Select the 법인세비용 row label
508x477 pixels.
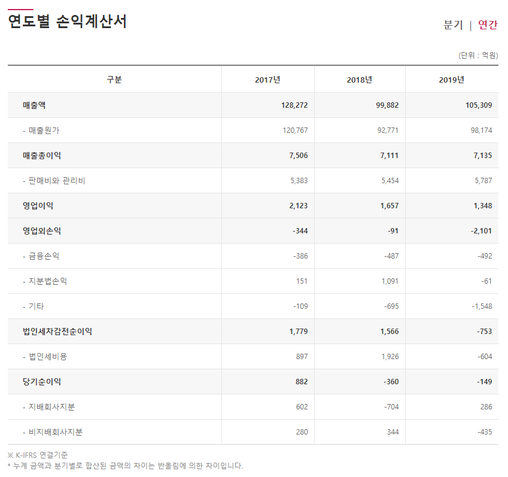[x=45, y=357]
